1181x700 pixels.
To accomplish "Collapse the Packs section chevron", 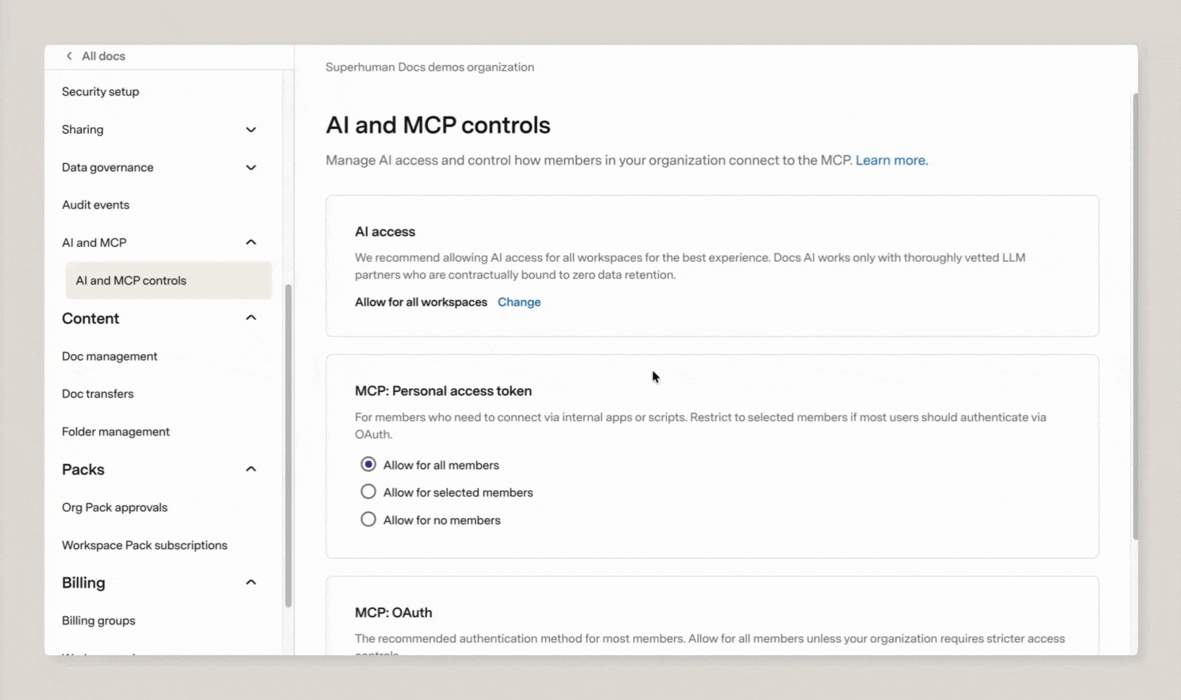I will [251, 469].
